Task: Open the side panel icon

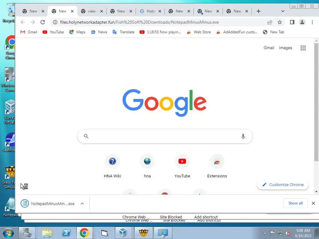Action: coord(292,22)
